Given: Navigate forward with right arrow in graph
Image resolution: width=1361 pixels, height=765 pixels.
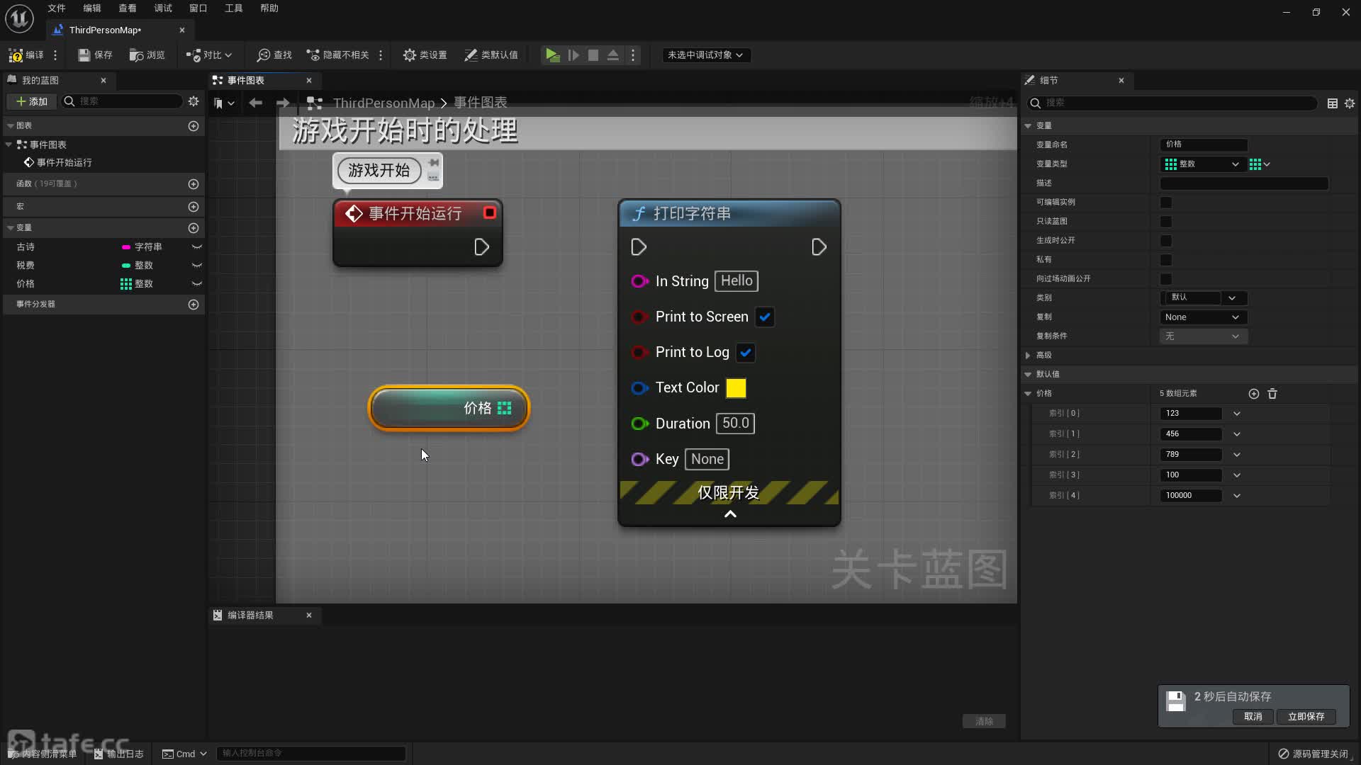Looking at the screenshot, I should coord(283,103).
